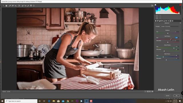The image size is (183, 103).
Task: Open the Windows Start menu
Action: click(x=2, y=101)
